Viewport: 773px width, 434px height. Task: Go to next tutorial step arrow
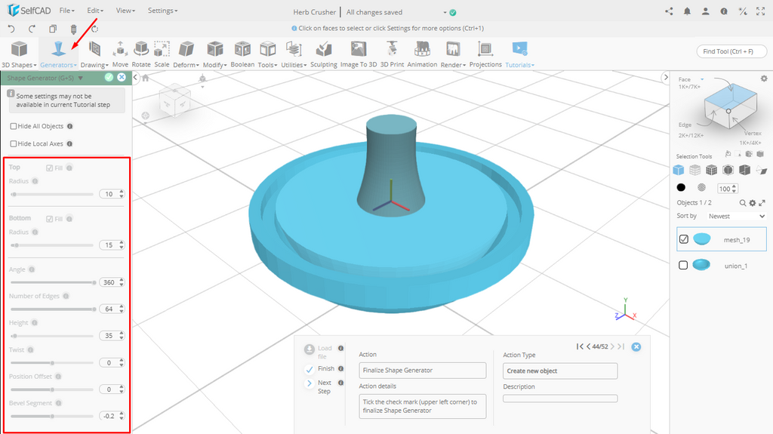[x=612, y=346]
